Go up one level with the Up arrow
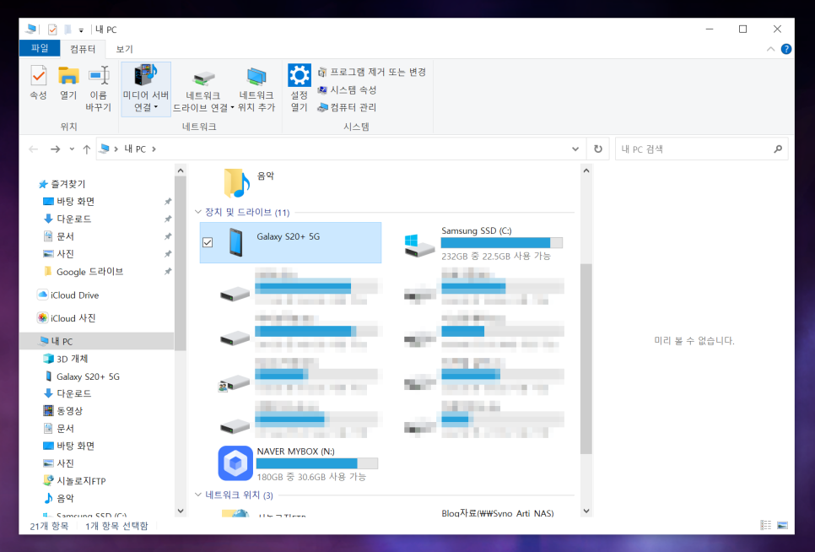Screen dimensions: 815x552 click(x=87, y=149)
